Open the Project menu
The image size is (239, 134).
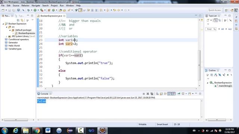[54, 6]
